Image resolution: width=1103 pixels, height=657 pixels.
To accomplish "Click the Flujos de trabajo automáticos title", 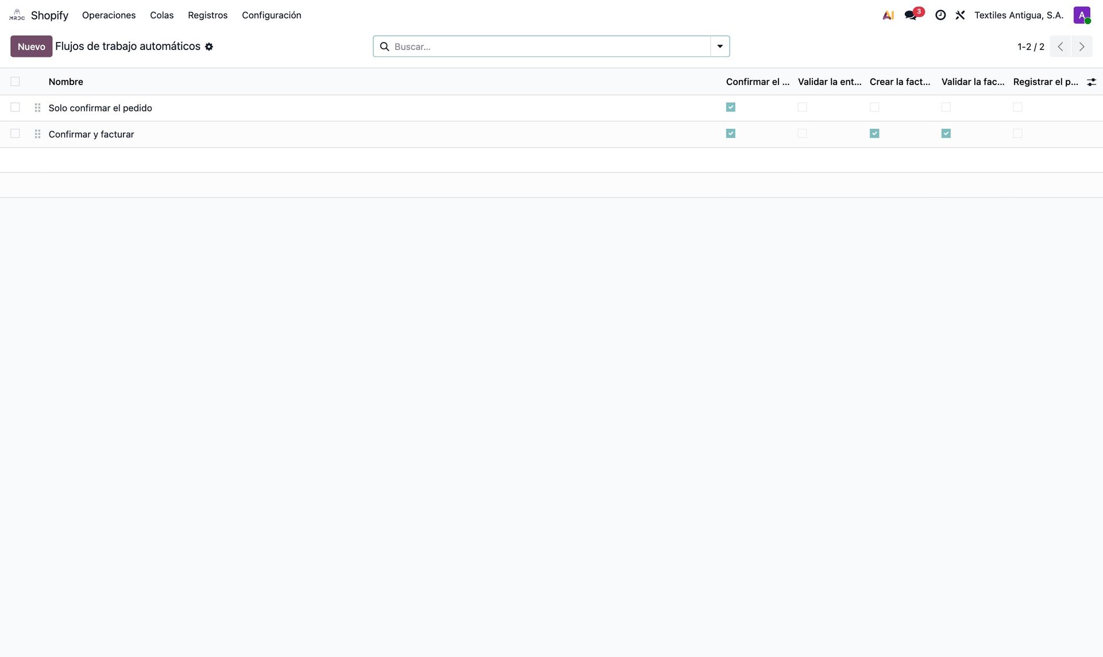I will click(128, 46).
